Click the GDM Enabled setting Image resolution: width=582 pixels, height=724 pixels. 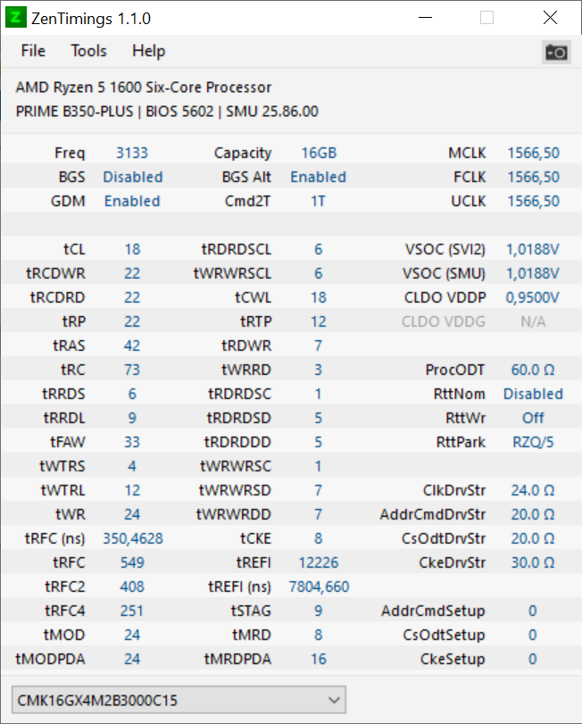132,201
